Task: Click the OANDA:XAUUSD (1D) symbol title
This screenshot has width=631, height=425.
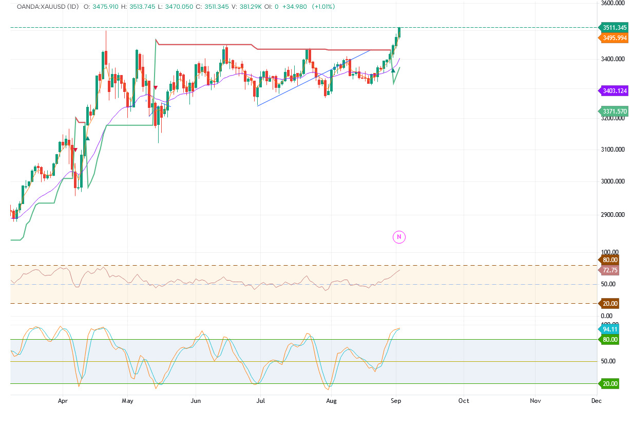Action: pos(47,7)
